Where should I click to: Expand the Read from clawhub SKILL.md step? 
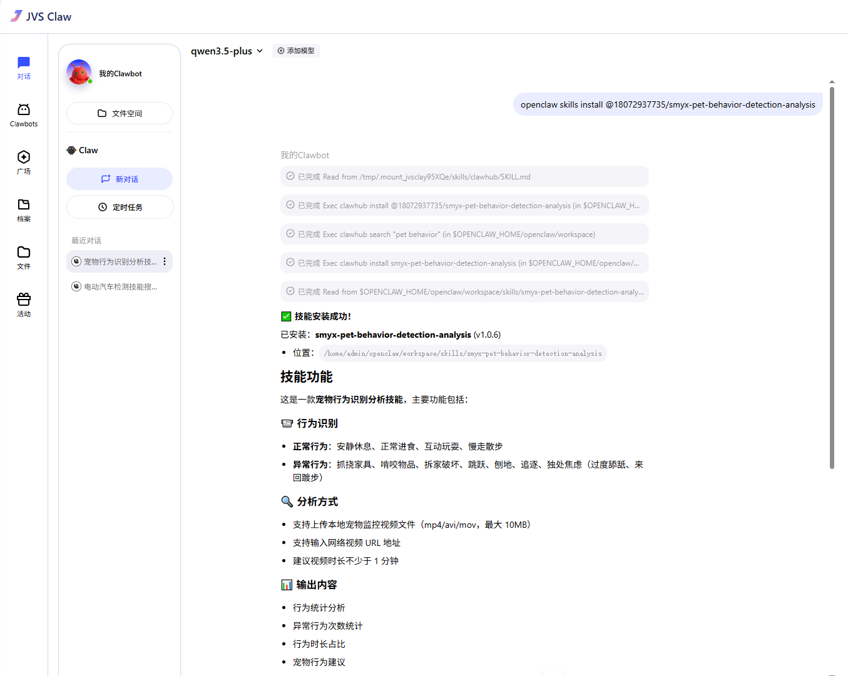(x=464, y=176)
